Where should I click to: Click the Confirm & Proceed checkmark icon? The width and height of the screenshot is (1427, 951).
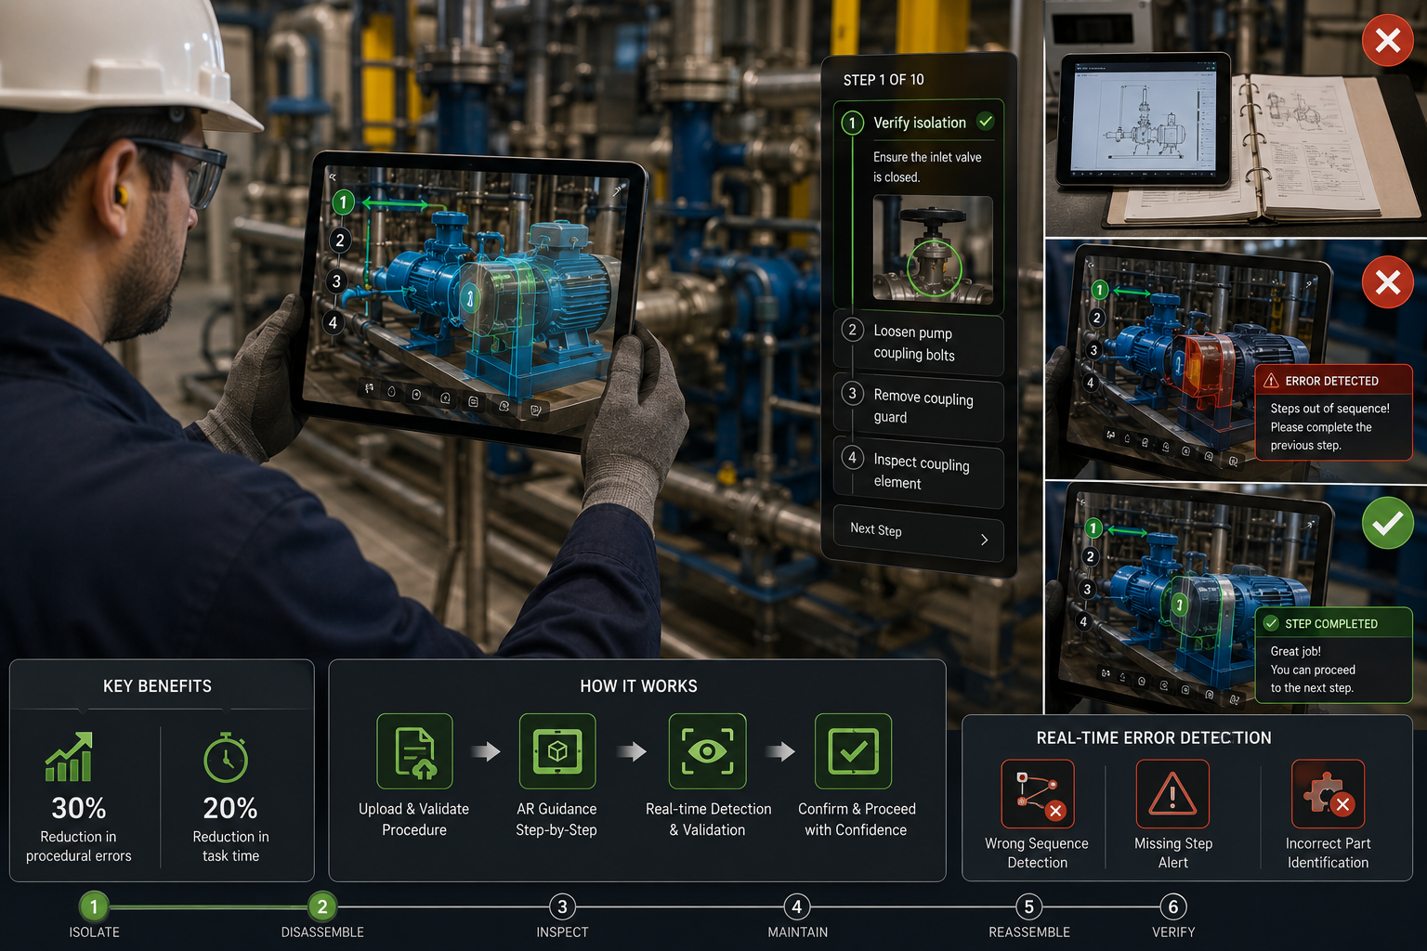853,751
